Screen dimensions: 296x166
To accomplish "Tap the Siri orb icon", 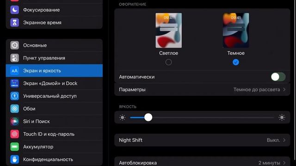I will pyautogui.click(x=14, y=121).
